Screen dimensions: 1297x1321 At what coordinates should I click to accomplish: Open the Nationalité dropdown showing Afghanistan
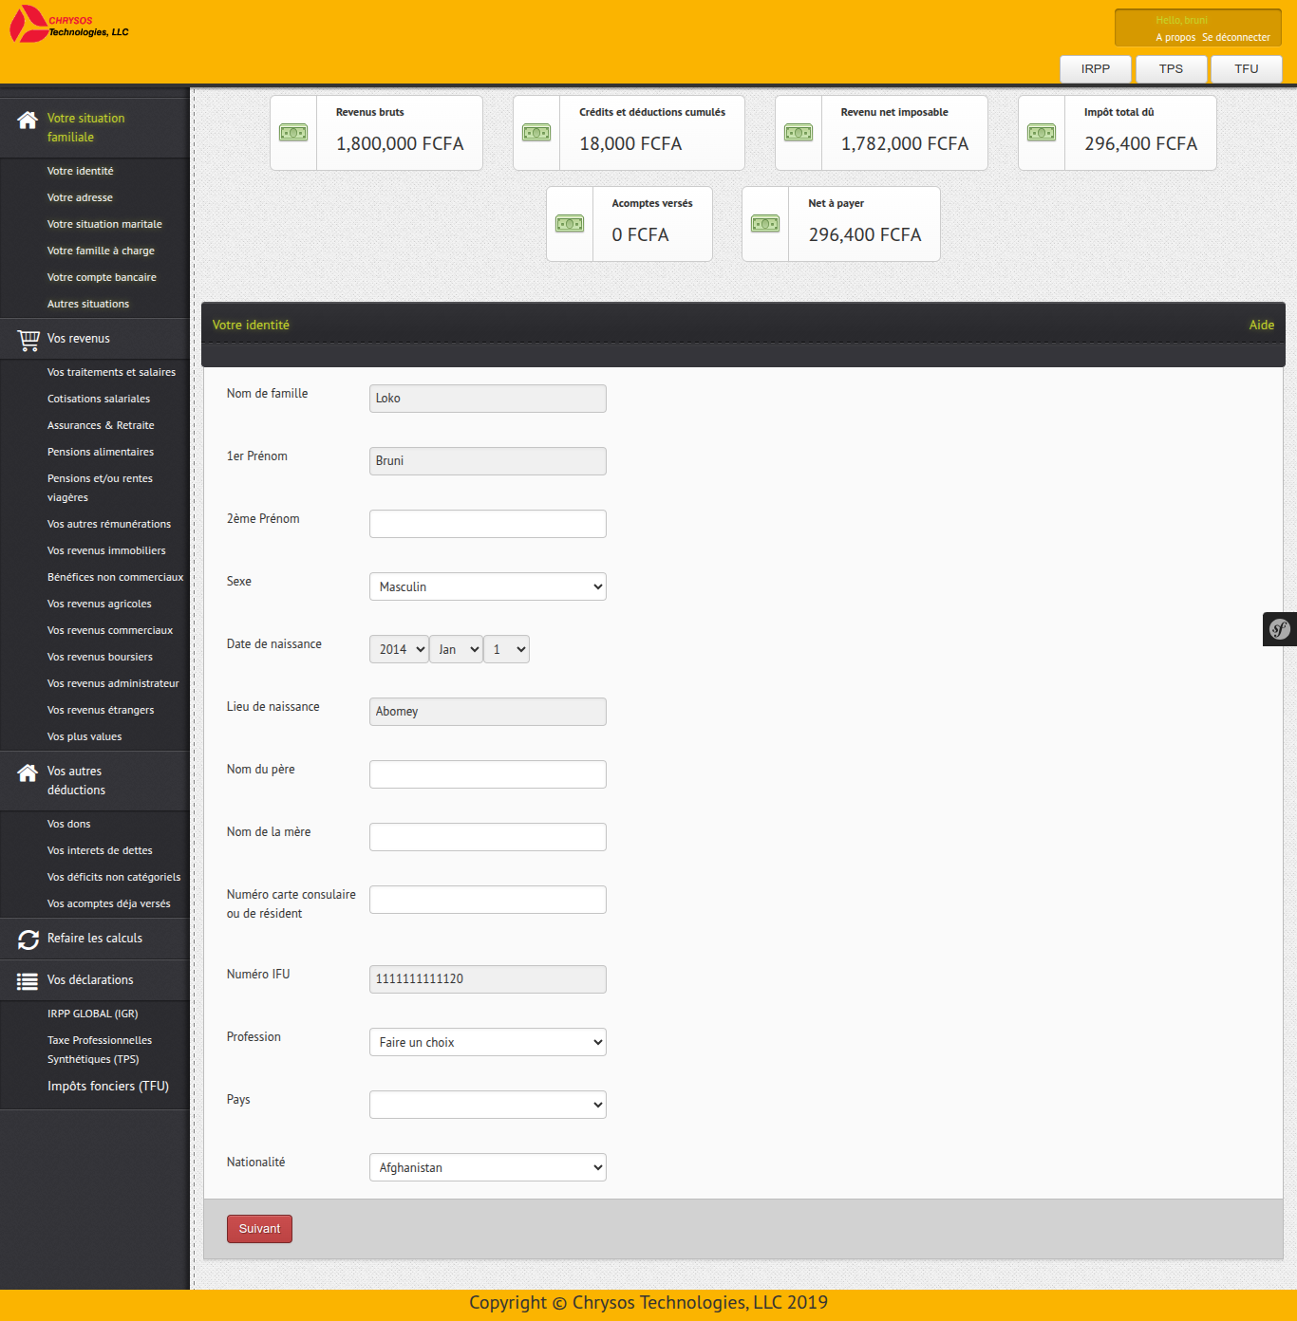point(488,1167)
